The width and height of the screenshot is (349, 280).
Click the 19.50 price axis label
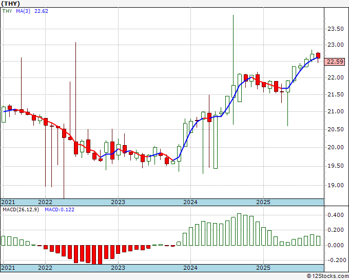click(336, 166)
